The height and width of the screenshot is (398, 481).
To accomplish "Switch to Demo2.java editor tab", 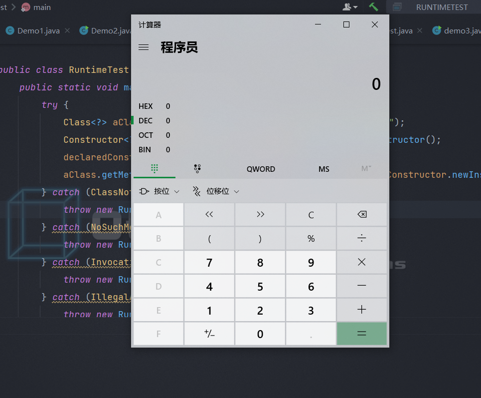I will pyautogui.click(x=105, y=31).
